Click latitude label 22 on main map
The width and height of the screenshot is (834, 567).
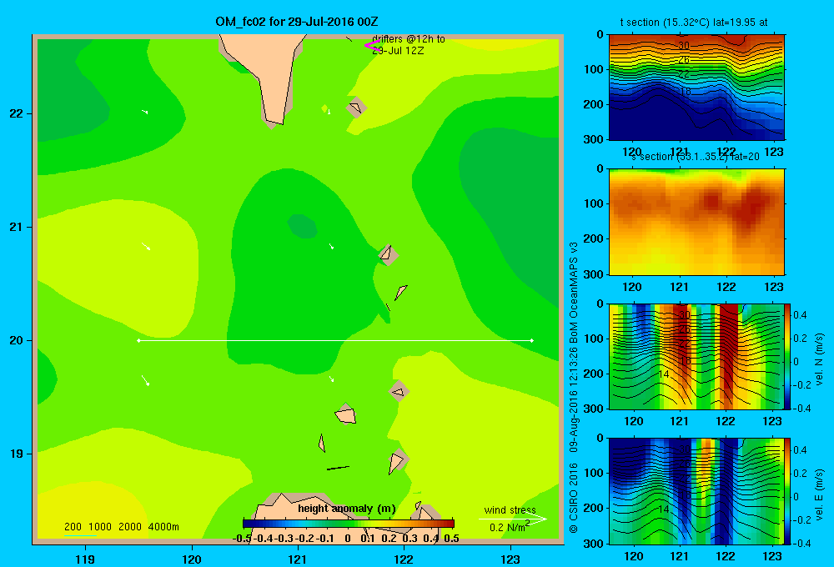pos(17,113)
